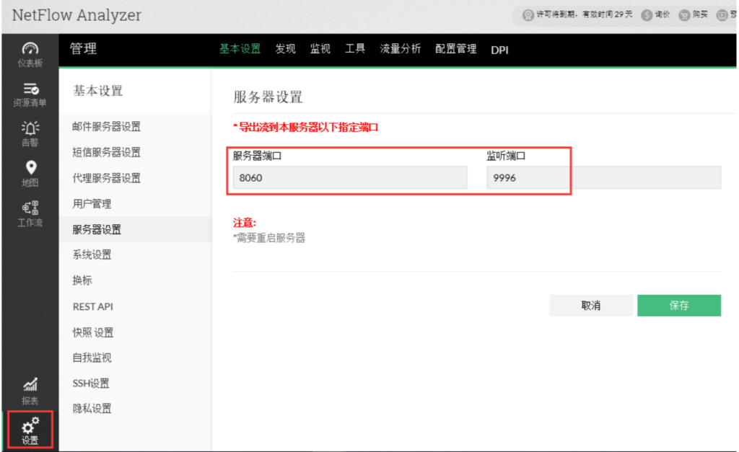Switch to the DPI tab
The image size is (739, 452).
pos(499,50)
